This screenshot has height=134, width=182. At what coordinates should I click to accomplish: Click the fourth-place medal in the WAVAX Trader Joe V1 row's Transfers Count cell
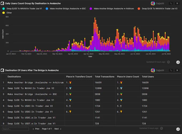(x=70, y=100)
